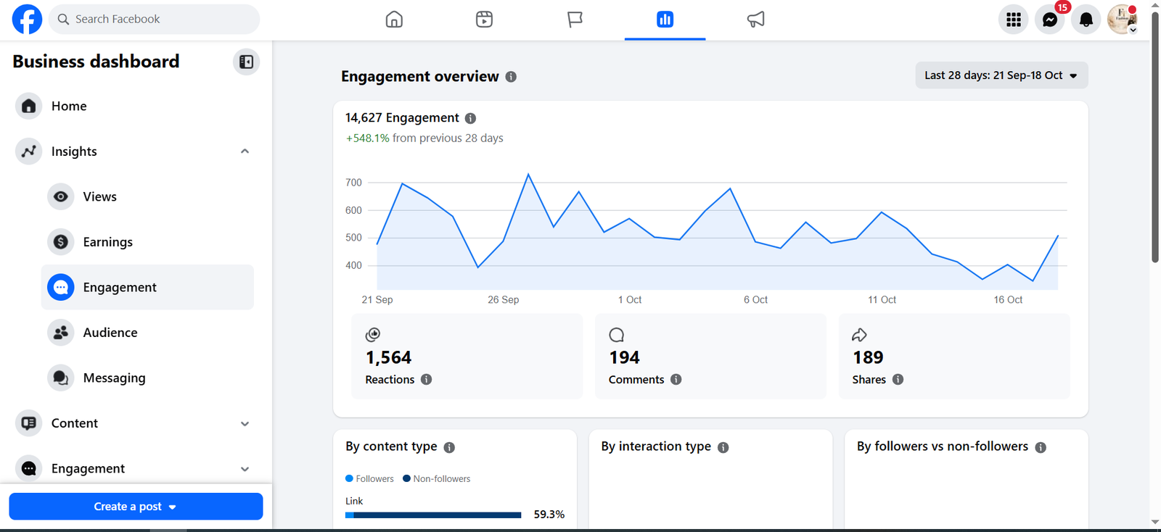Select the Insights bar chart tab

[665, 20]
